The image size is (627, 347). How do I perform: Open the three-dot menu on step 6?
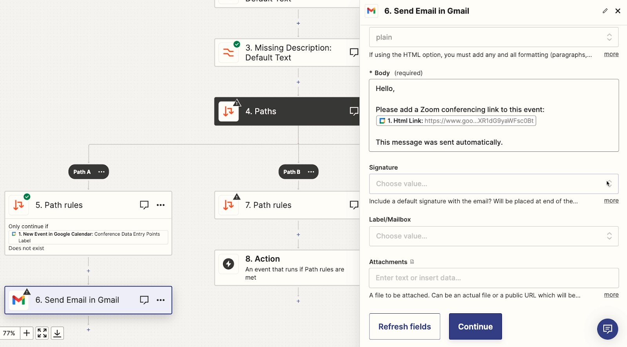[161, 300]
